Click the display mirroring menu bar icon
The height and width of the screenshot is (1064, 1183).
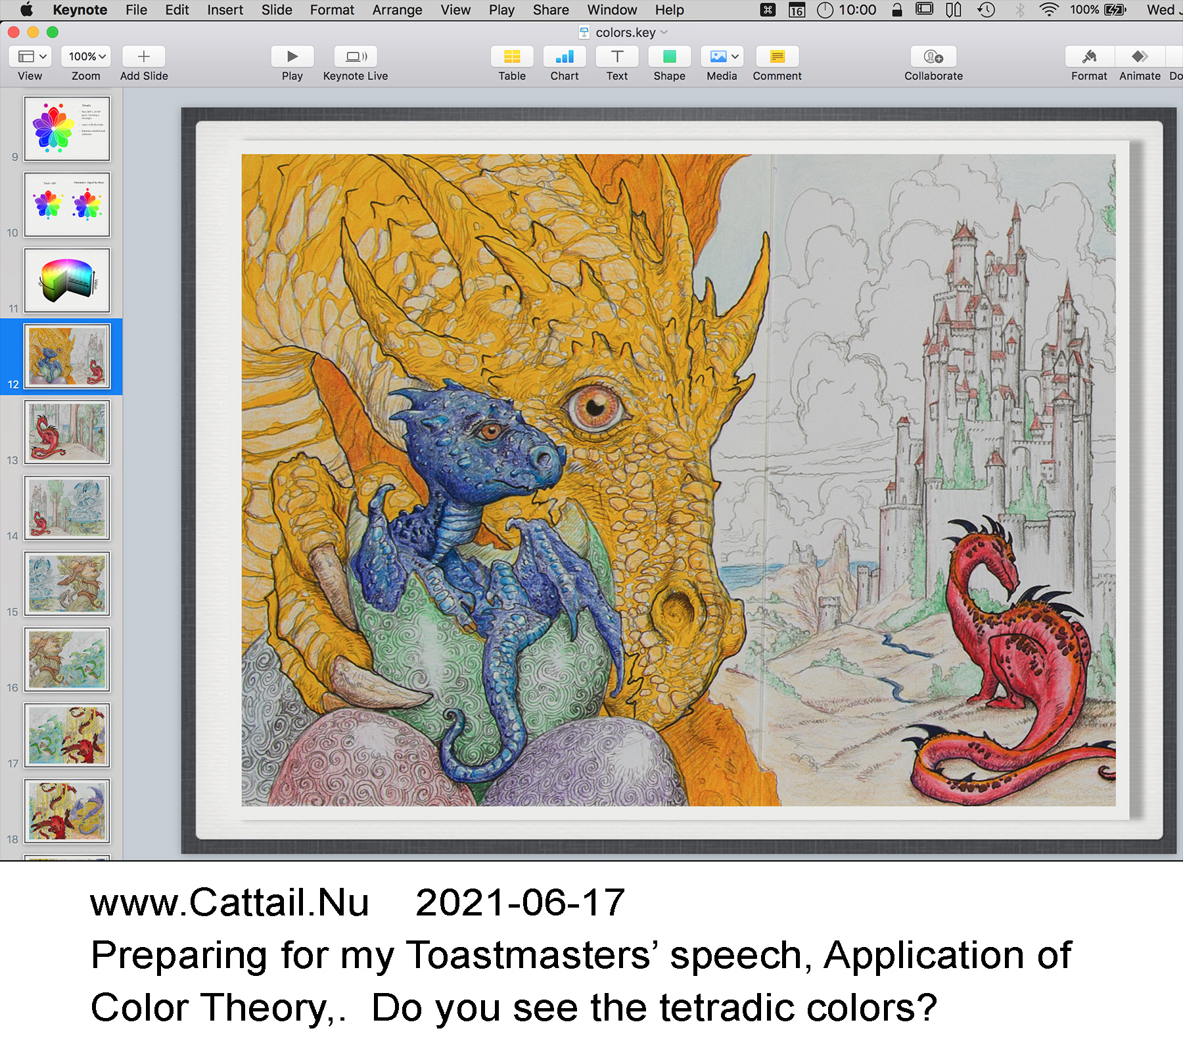924,10
